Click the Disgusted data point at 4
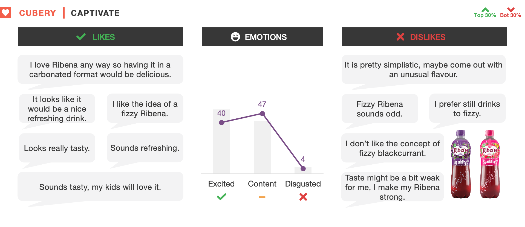The width and height of the screenshot is (525, 227). click(303, 169)
